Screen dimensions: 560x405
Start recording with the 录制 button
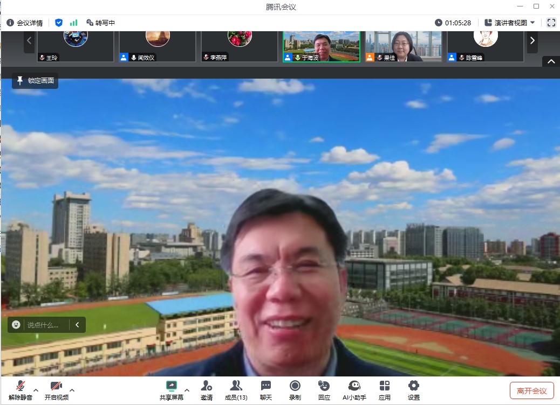pyautogui.click(x=295, y=390)
